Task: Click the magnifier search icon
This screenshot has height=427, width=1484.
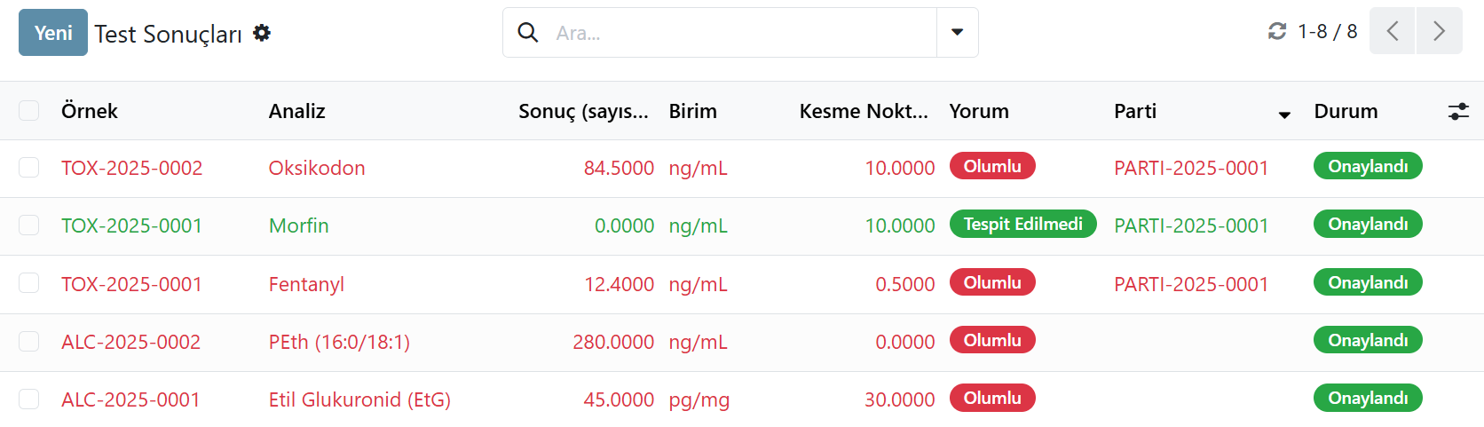Action: (528, 33)
